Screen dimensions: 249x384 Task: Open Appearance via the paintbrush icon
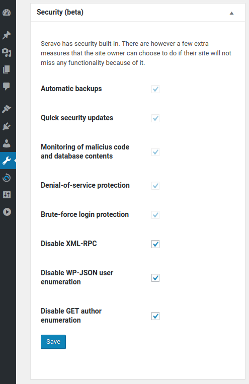[7, 109]
